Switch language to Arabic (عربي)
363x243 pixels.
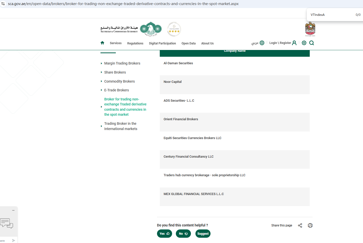[255, 43]
